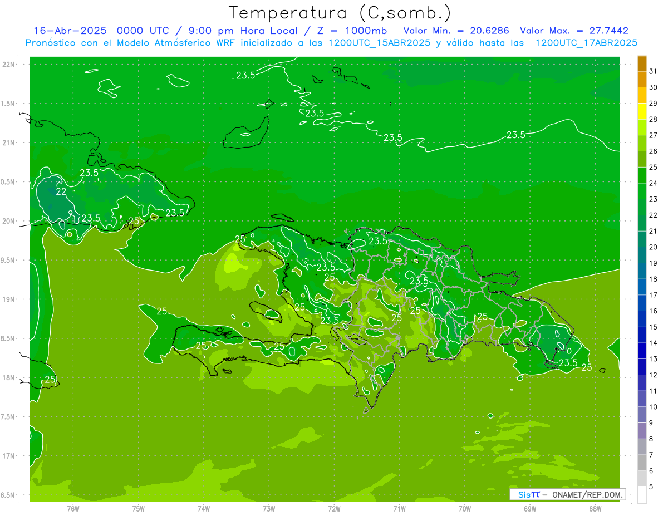Click the "71W" longitude axis label

coord(399,508)
